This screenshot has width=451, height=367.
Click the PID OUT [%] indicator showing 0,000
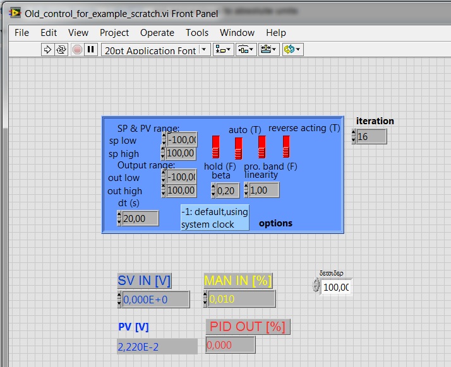[231, 345]
